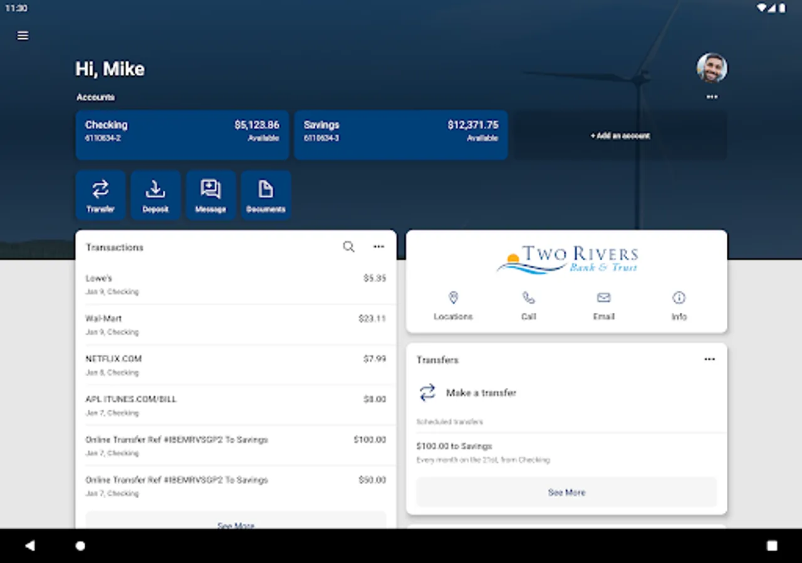Tap the Android back button

coord(29,545)
